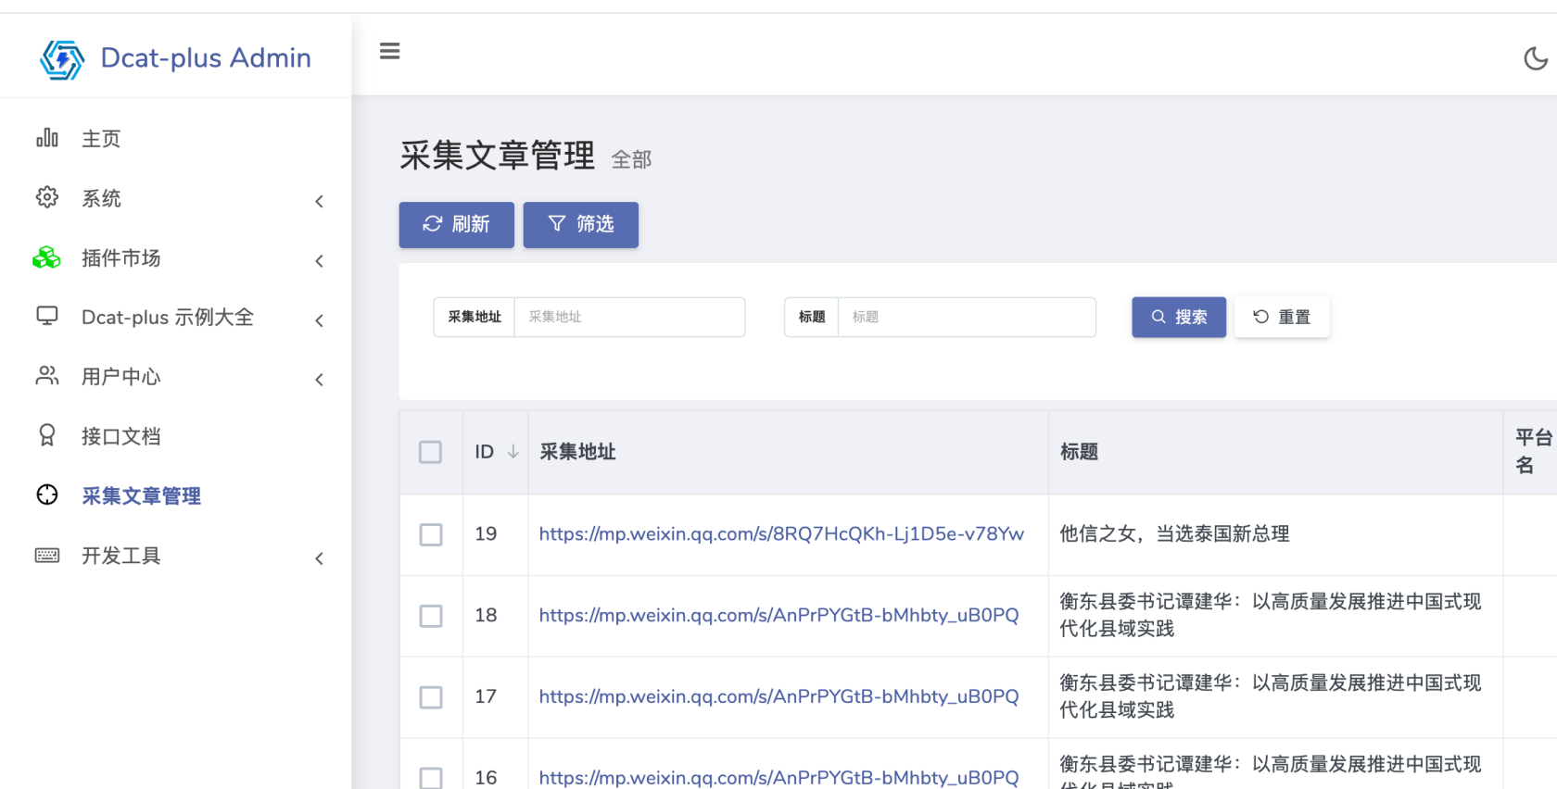Open the article link in row 17
Viewport: 1557px width, 789px height.
(778, 696)
